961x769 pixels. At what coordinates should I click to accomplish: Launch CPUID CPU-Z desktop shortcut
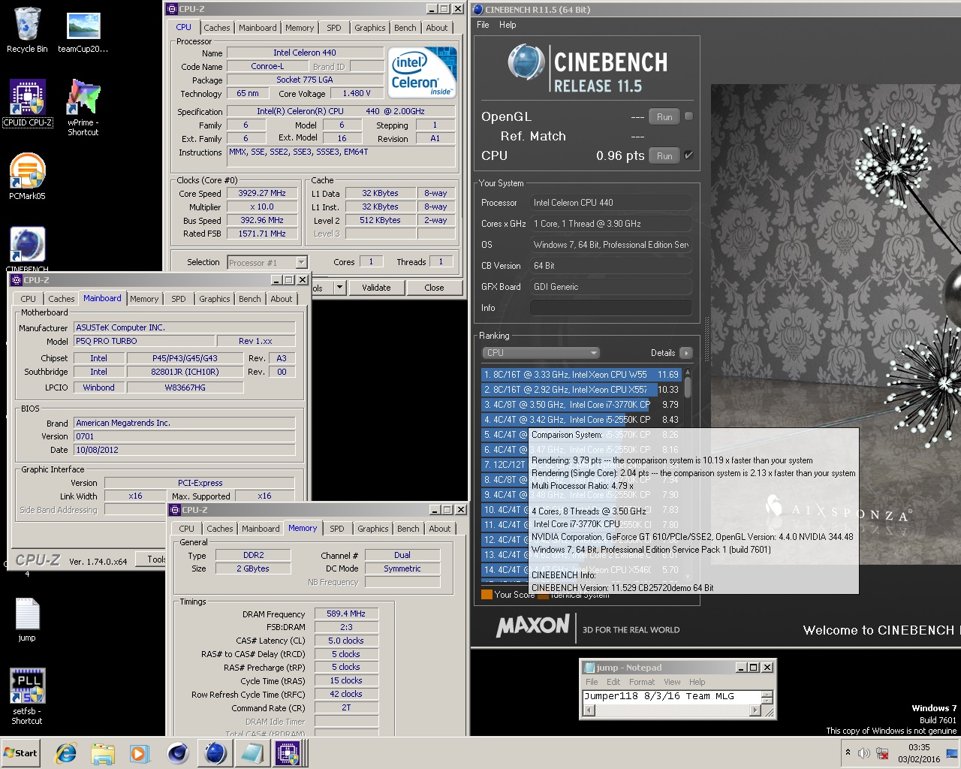28,103
